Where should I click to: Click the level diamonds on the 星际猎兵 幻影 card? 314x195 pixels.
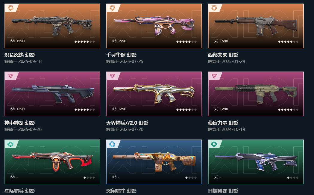pos(89,177)
